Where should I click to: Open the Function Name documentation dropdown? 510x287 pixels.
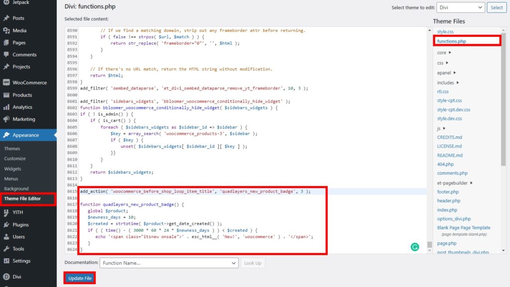tap(169, 263)
